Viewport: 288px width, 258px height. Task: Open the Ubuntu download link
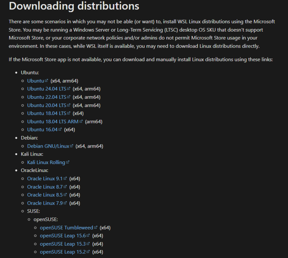pyautogui.click(x=37, y=81)
